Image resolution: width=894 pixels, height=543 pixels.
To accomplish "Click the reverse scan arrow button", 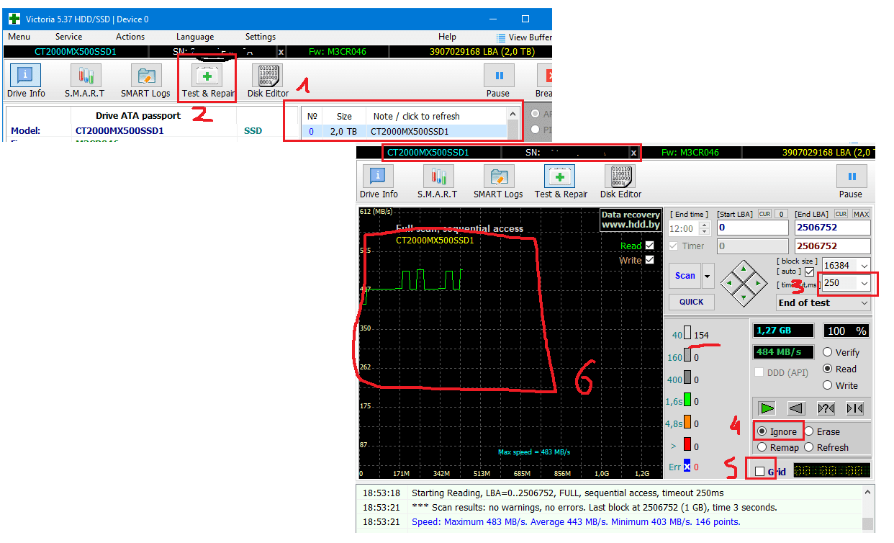I will point(796,408).
